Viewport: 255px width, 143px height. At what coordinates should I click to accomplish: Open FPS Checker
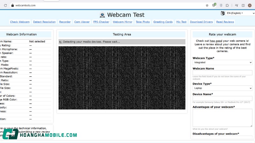(101, 22)
